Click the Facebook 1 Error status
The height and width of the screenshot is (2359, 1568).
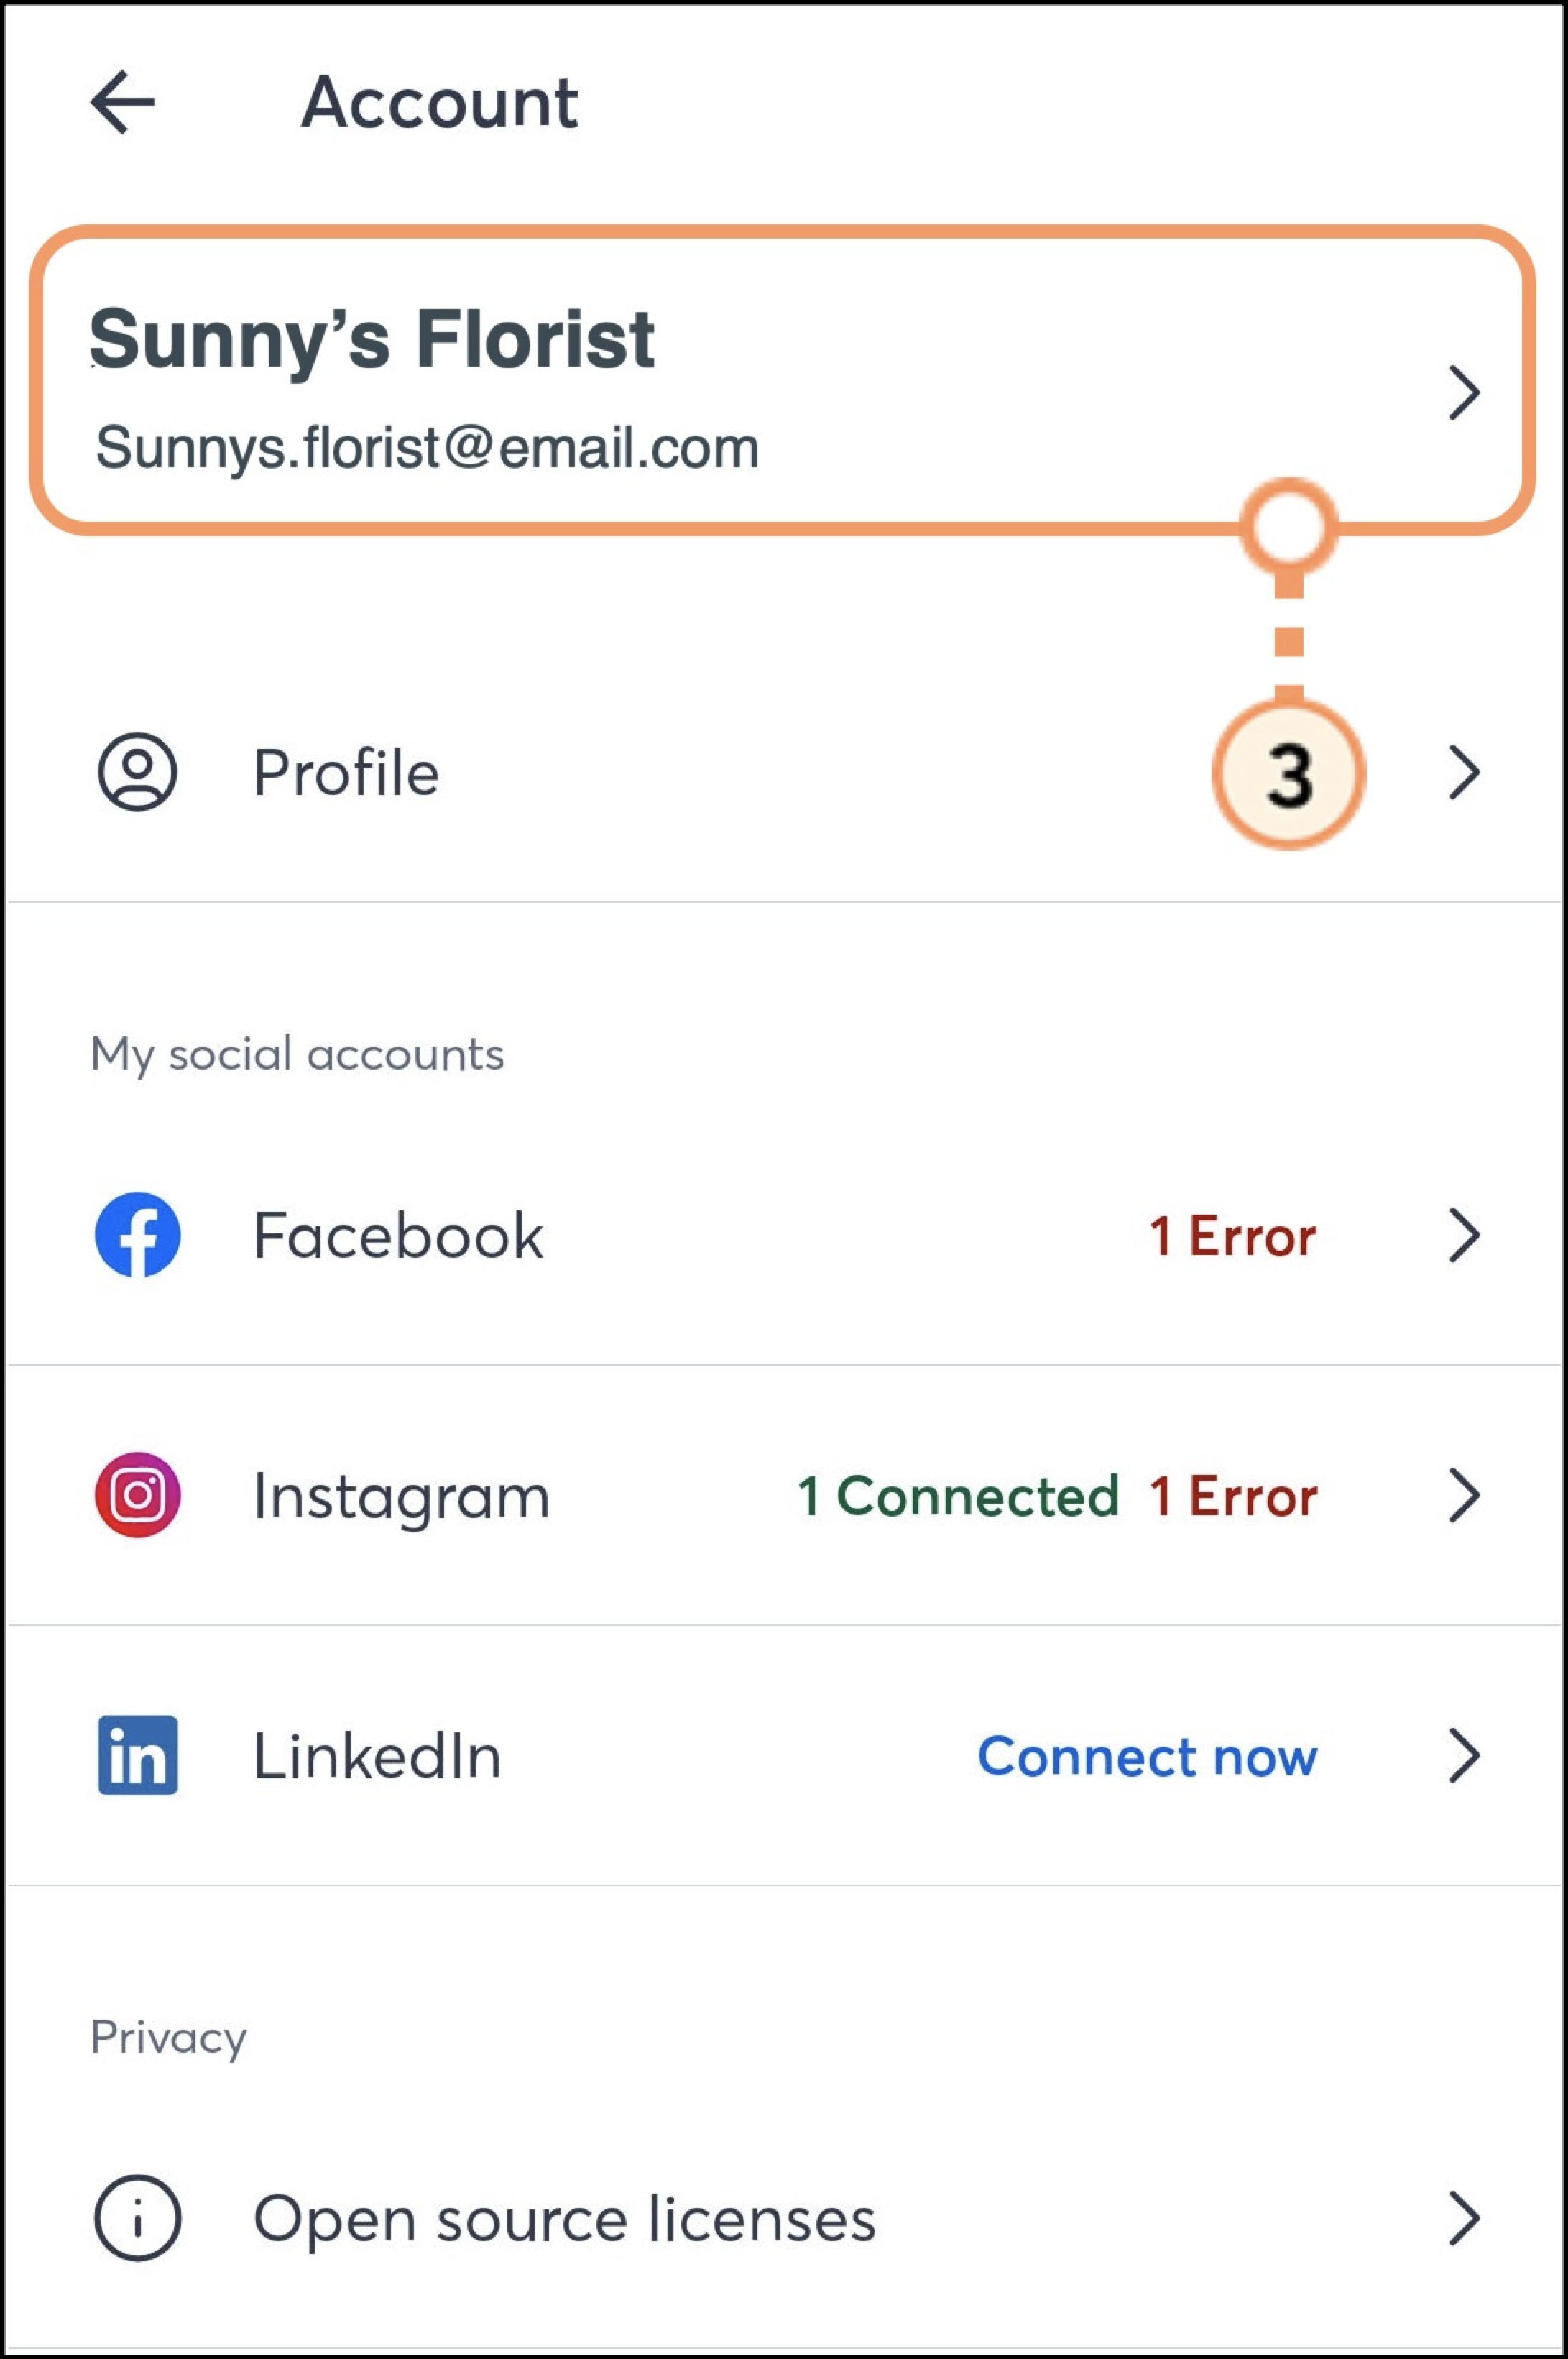(1232, 1237)
